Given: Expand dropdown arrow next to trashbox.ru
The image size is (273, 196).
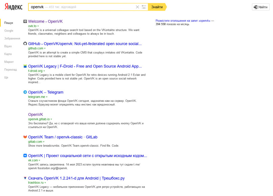Looking at the screenshot, I should (45, 183).
